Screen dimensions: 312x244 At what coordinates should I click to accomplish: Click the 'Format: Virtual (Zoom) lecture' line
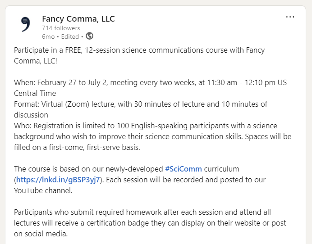click(141, 104)
